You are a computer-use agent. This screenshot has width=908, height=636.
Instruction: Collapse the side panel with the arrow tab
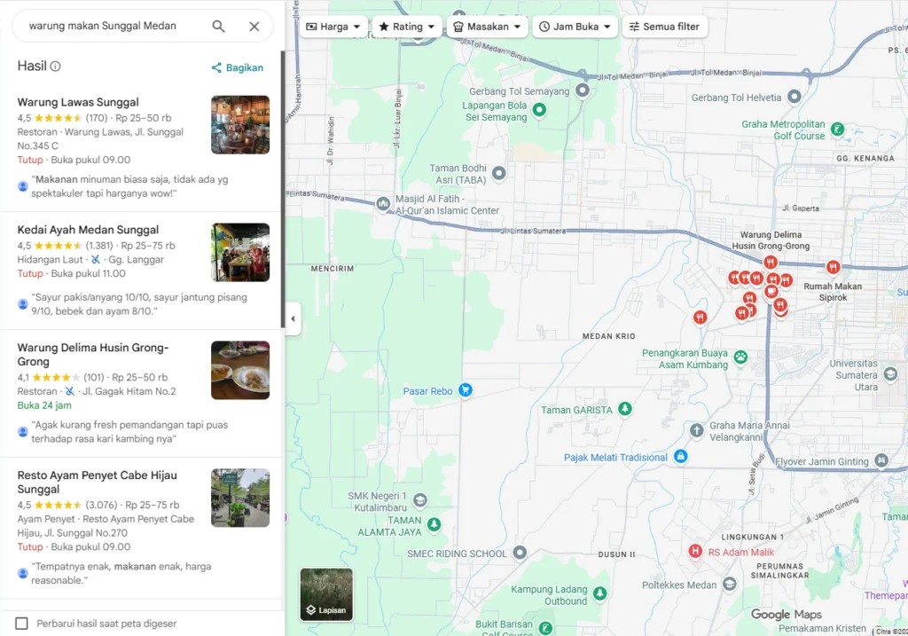coord(293,318)
